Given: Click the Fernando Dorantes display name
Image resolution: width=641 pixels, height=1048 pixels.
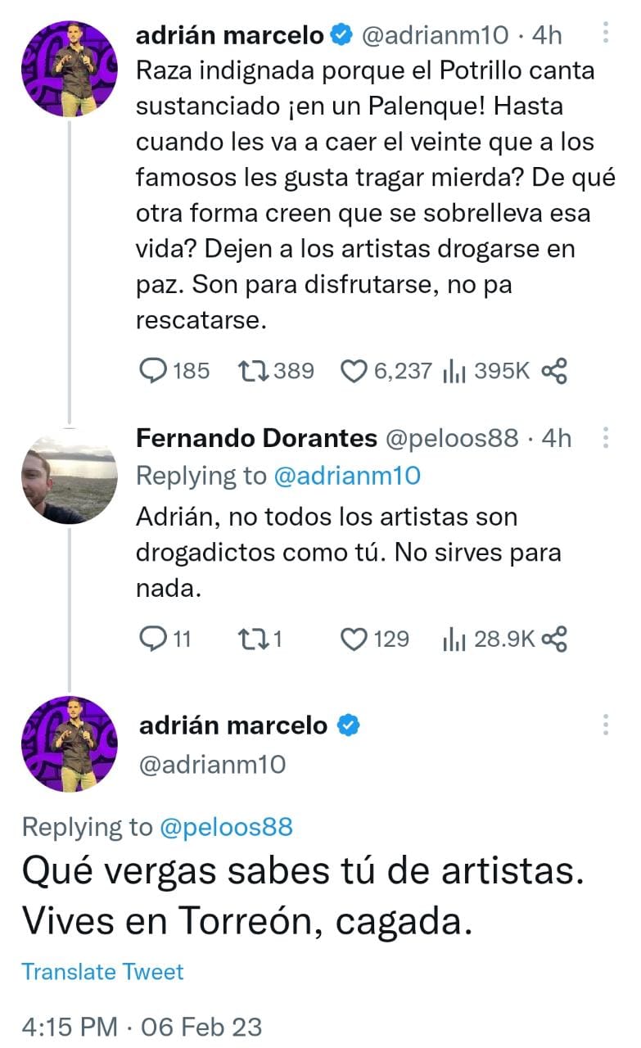Looking at the screenshot, I should coord(255,439).
